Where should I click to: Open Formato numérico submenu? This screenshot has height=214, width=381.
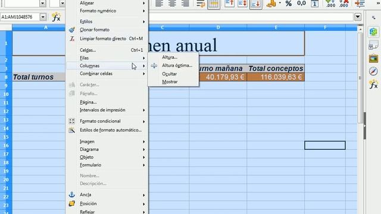click(x=107, y=11)
